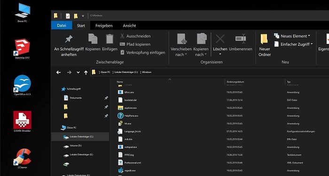Select notepad.exe file icon
Image resolution: width=329 pixels, height=176 pixels.
point(120,147)
